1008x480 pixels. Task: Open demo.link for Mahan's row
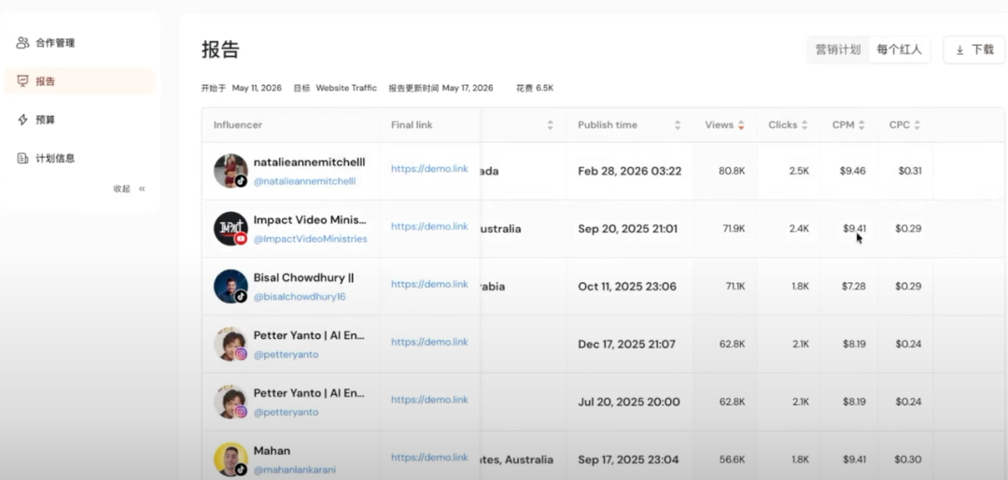click(x=429, y=458)
